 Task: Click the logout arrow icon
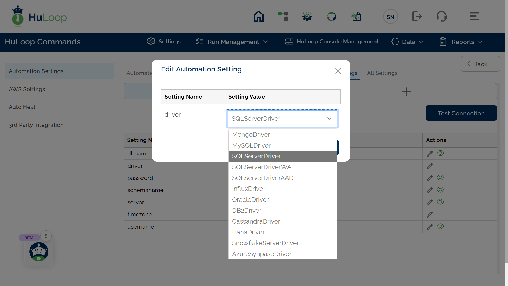tap(417, 16)
